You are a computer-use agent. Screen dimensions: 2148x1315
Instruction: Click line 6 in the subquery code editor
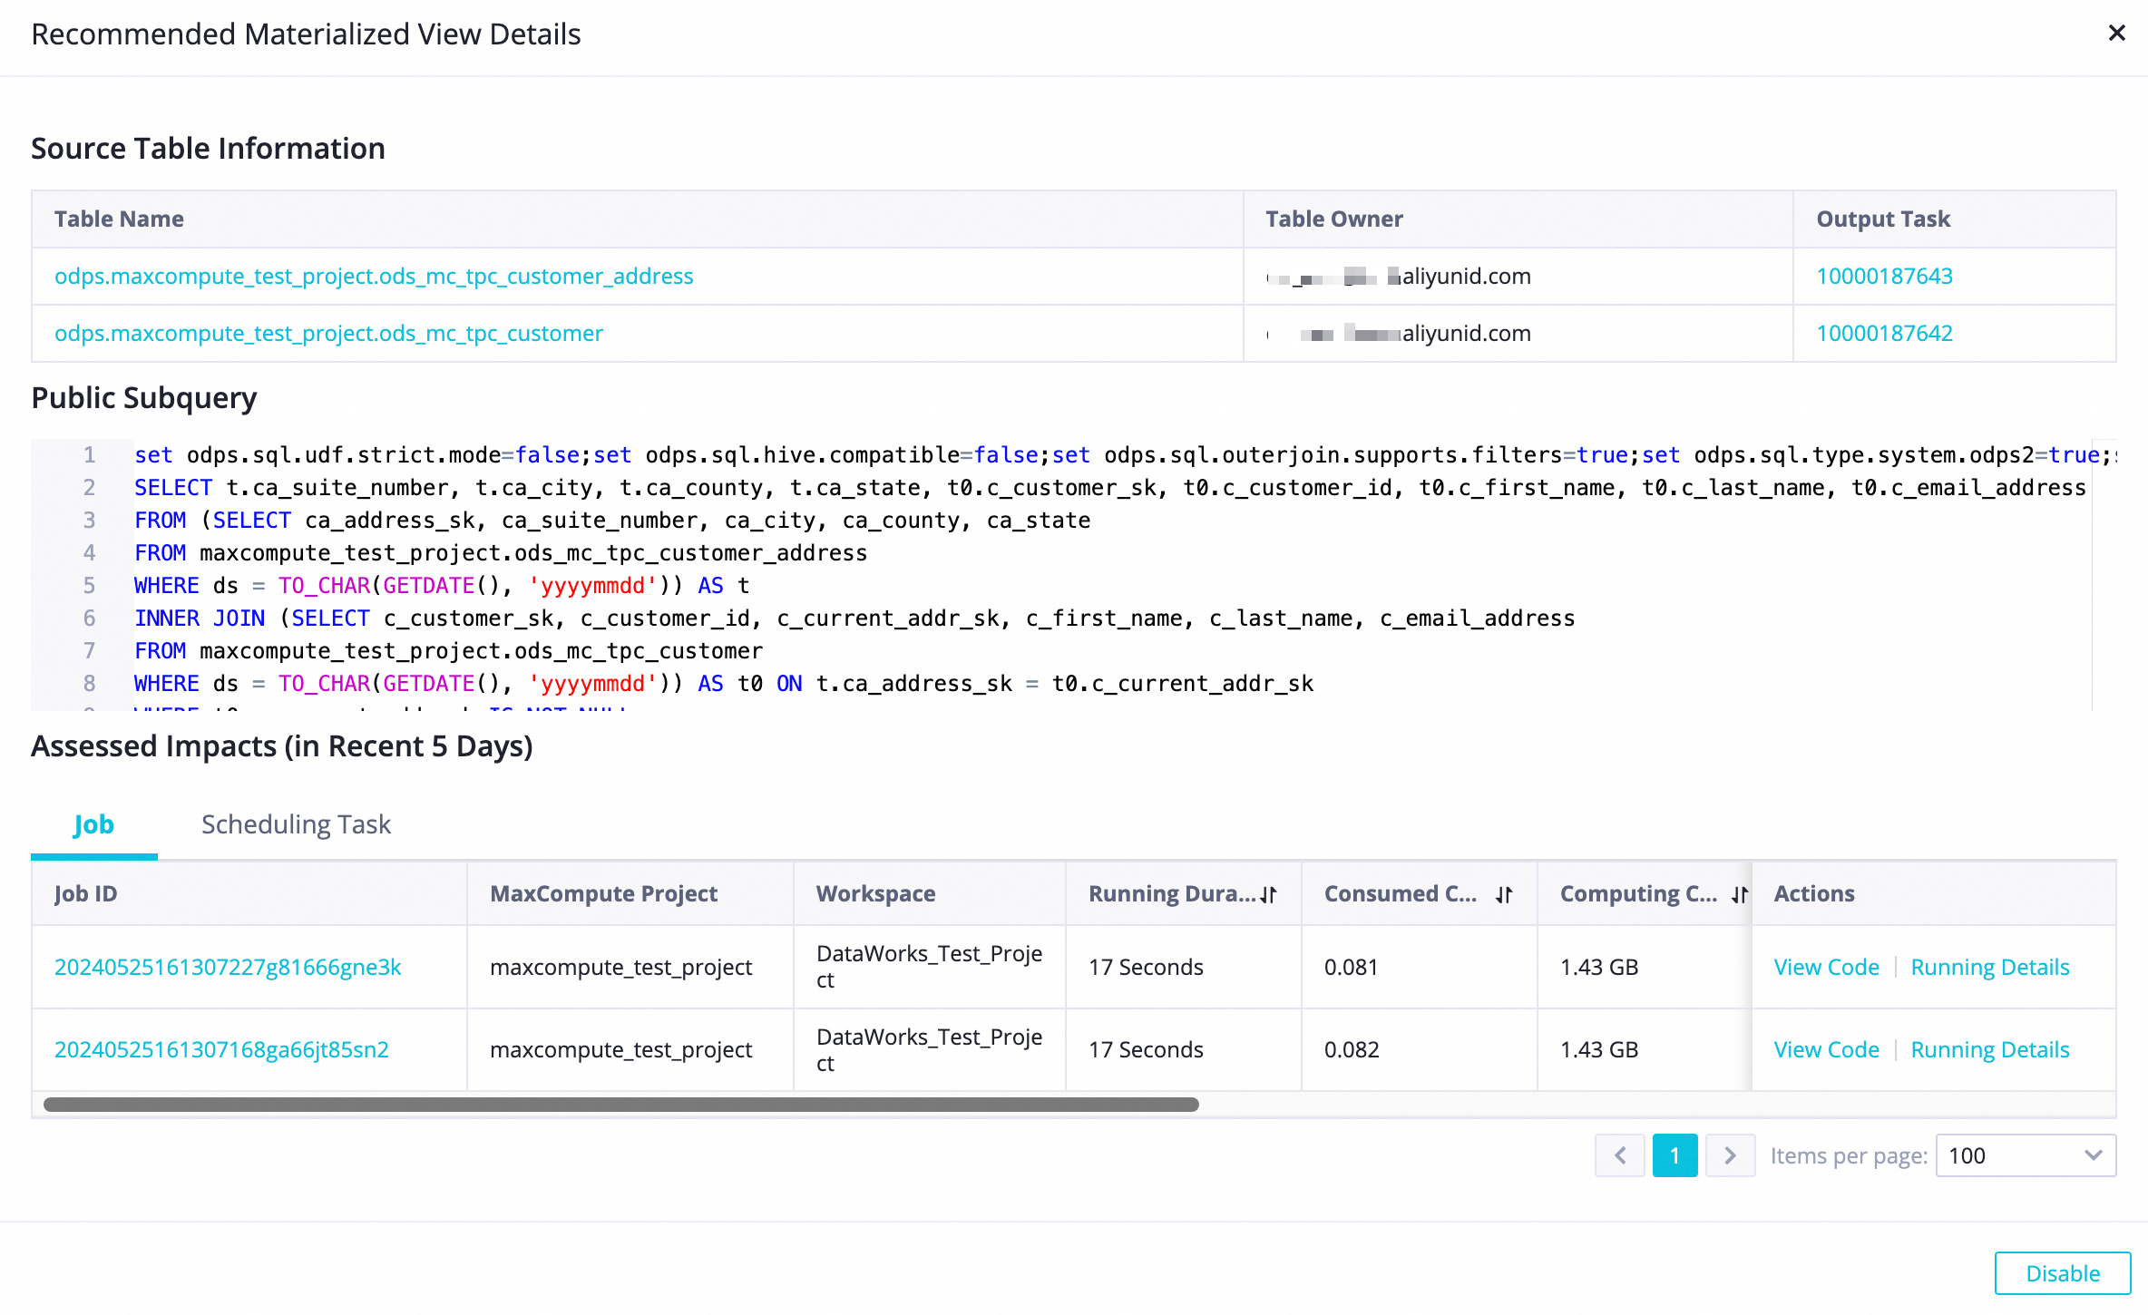coord(853,618)
